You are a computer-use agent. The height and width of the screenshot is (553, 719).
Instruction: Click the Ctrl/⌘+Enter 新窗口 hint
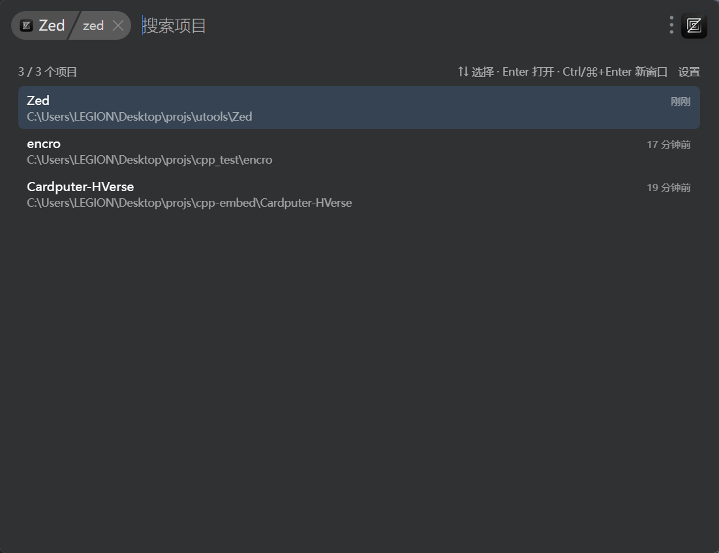click(615, 72)
